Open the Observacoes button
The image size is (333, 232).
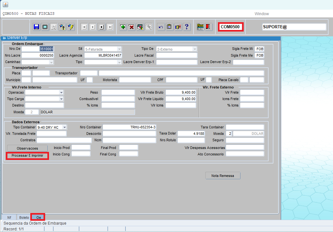point(27,148)
